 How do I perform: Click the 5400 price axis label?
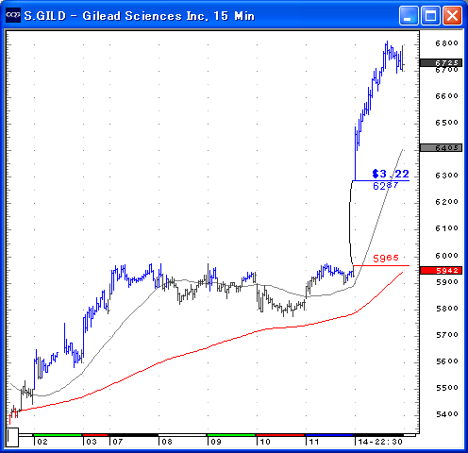pos(446,414)
